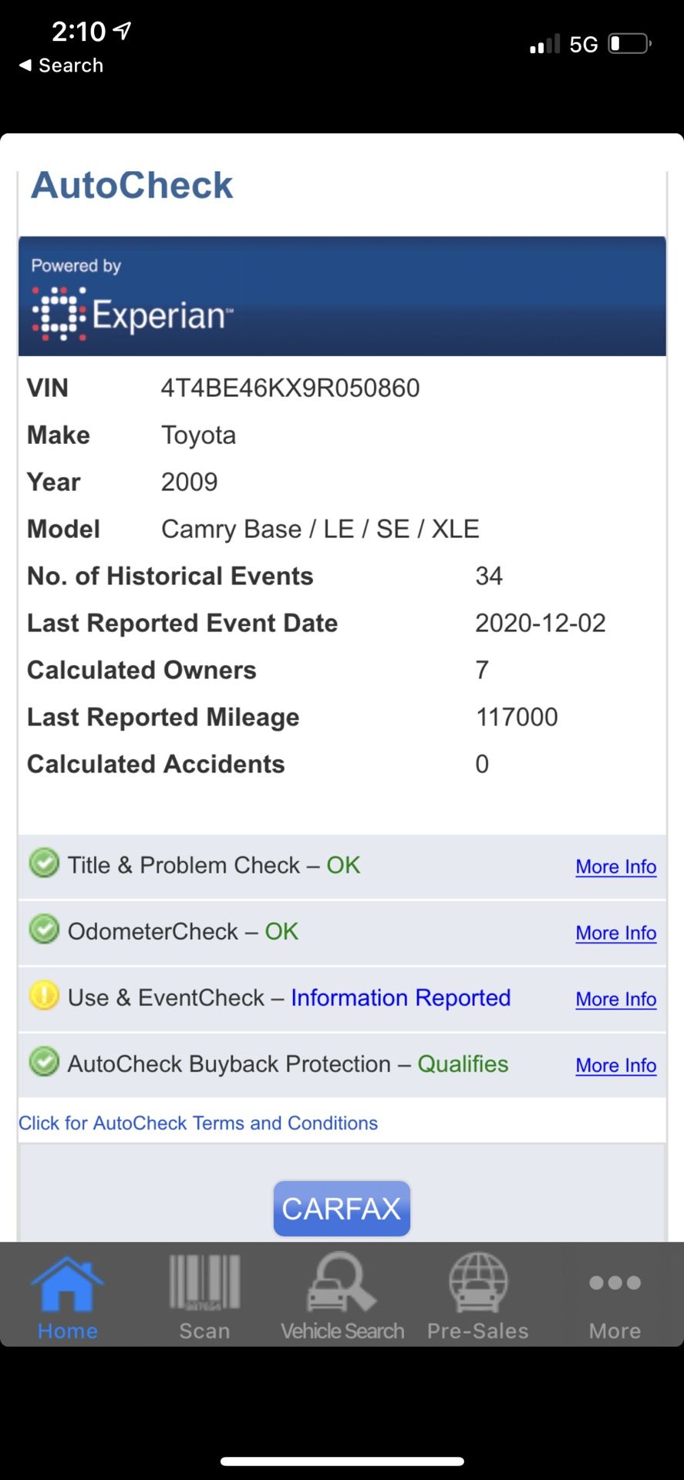Tap the CARFAX button
This screenshot has height=1480, width=684.
[x=342, y=1209]
